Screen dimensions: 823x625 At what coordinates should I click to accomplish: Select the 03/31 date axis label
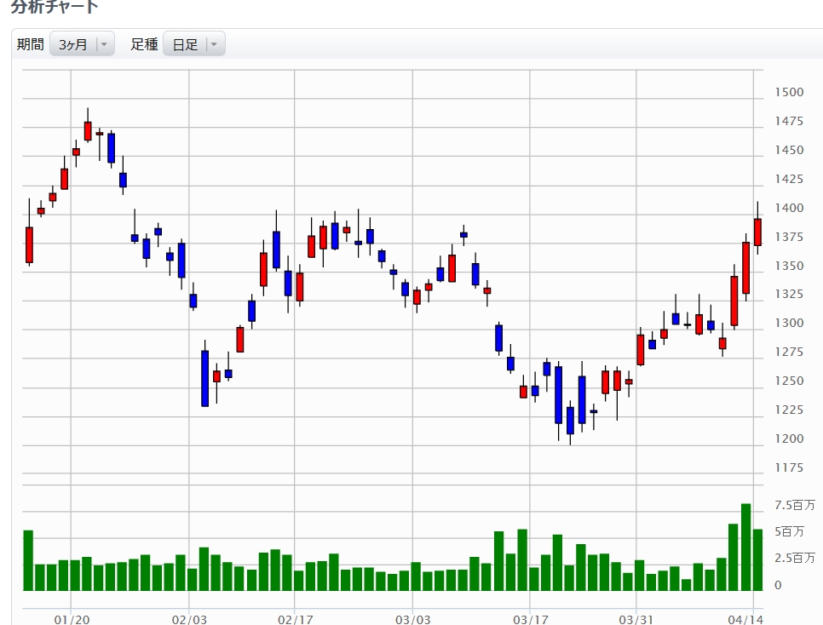coord(636,619)
